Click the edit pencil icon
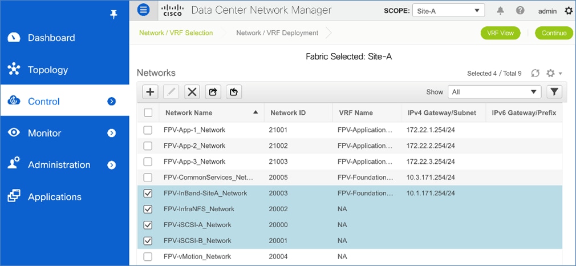Viewport: 576px width, 266px height. click(171, 92)
